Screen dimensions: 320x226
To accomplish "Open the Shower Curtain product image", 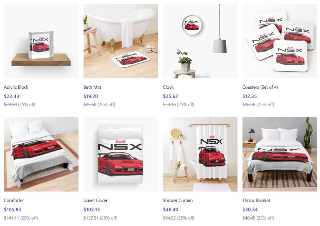I will click(x=200, y=154).
